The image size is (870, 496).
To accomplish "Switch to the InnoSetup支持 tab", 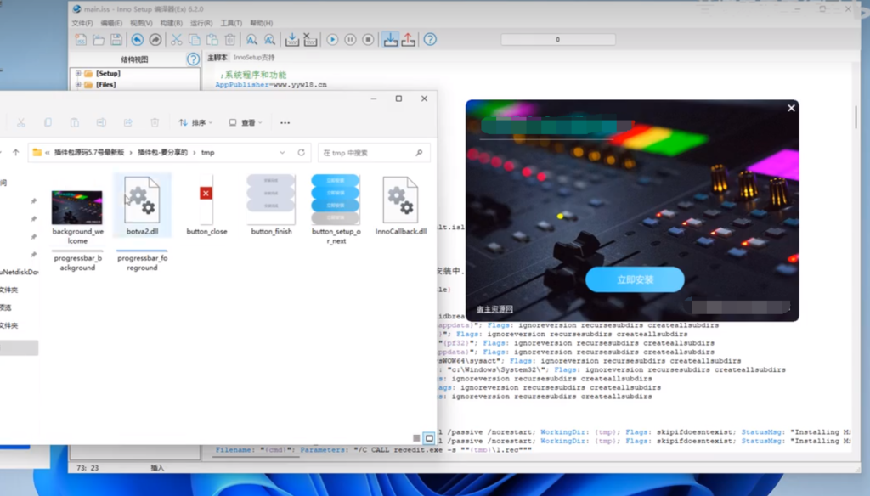I will point(254,58).
